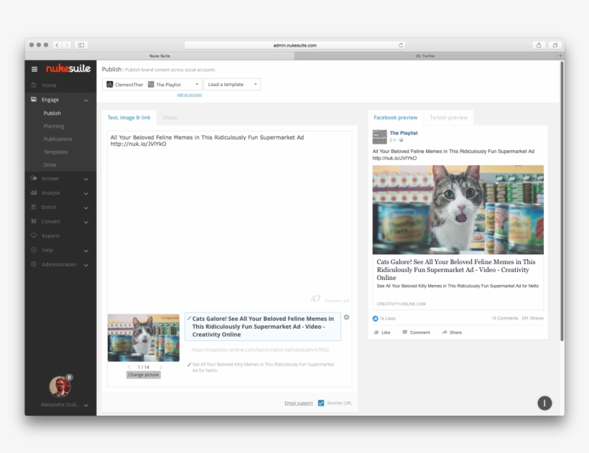Collapse the Engage sidebar section

[x=85, y=101]
